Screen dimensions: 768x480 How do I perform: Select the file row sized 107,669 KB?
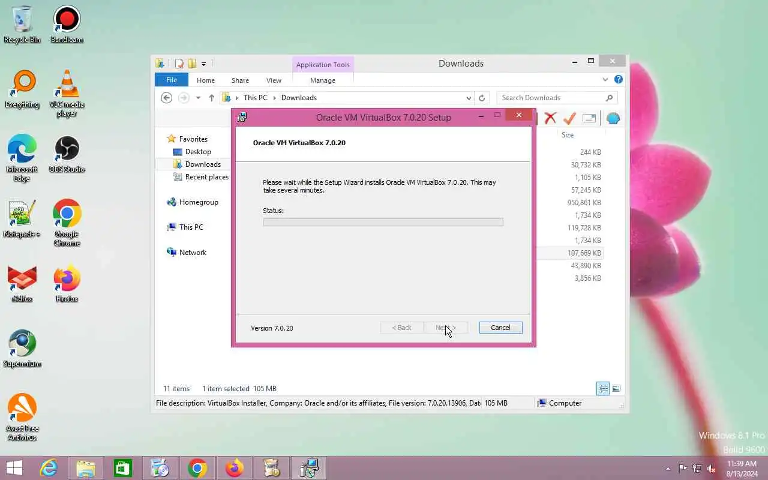(x=569, y=253)
